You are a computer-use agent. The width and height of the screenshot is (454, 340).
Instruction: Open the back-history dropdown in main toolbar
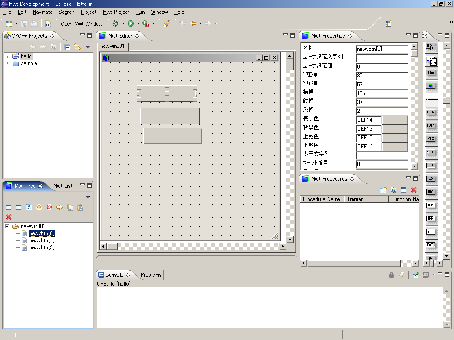pyautogui.click(x=200, y=23)
